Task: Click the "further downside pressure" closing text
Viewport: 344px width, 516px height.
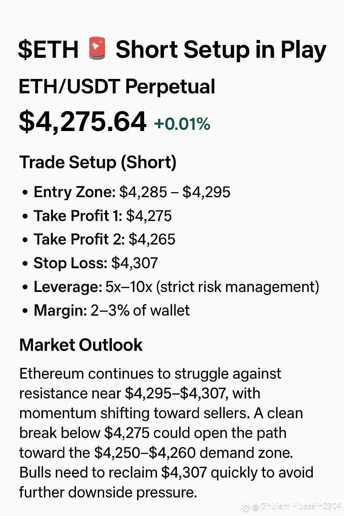Action: point(108,492)
